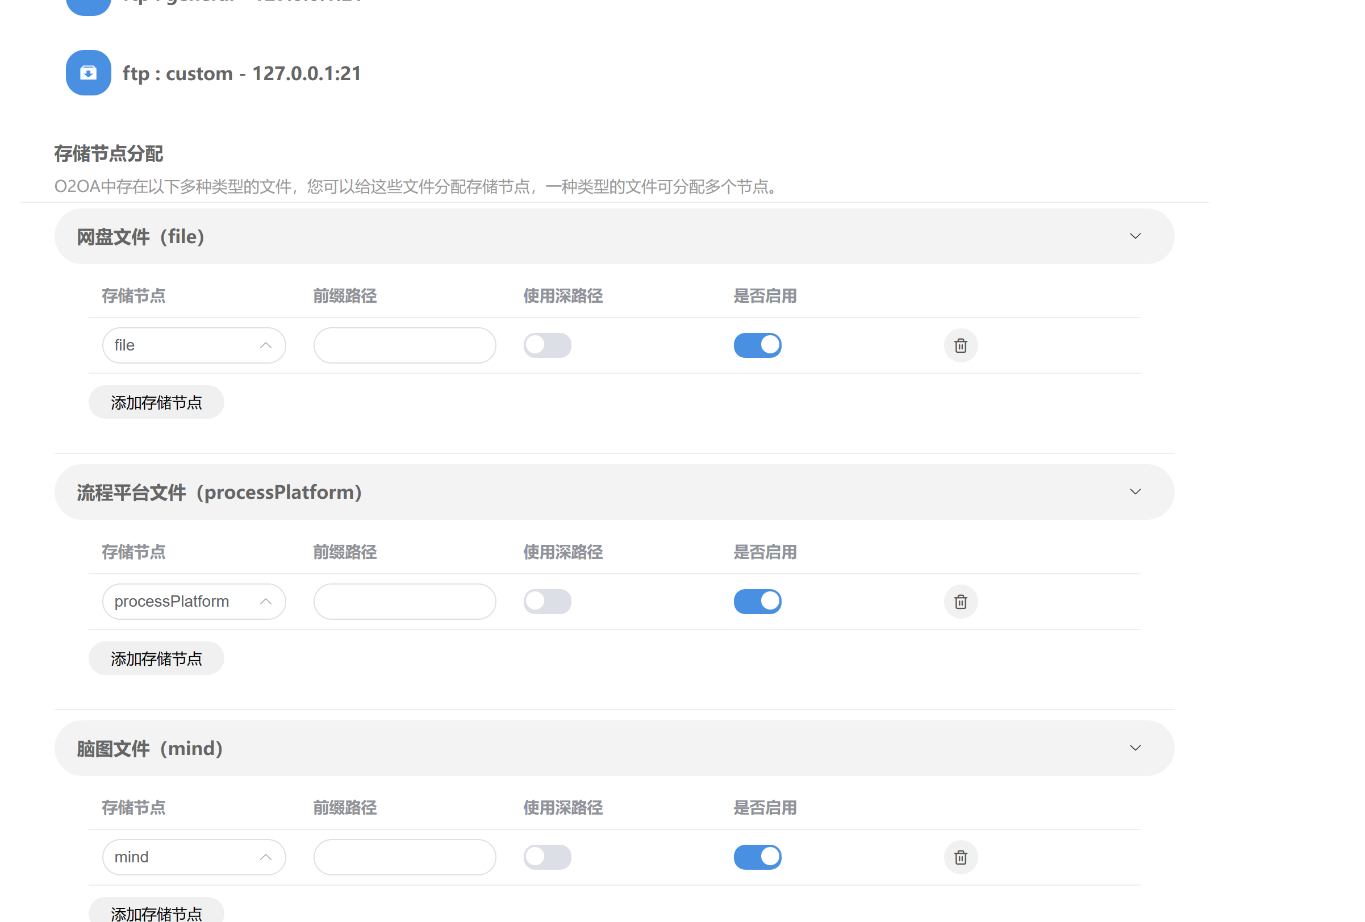Click 添加存储节点 under processPlatform section
The height and width of the screenshot is (922, 1365).
point(156,658)
